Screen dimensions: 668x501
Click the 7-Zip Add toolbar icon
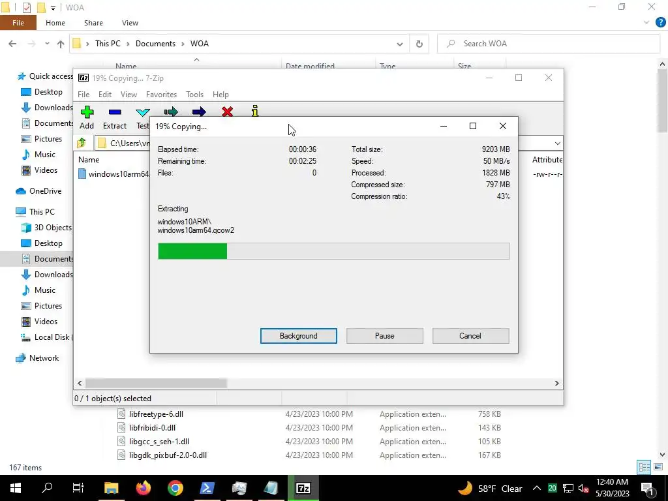click(87, 112)
